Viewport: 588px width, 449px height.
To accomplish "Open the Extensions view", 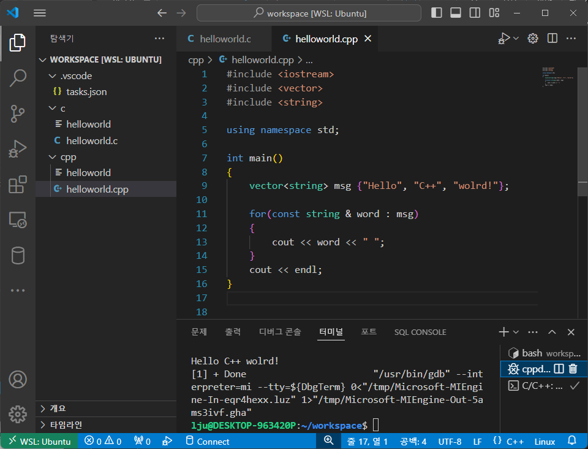I will (x=17, y=185).
